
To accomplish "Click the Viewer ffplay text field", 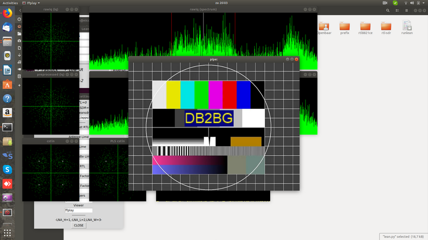I will 78,210.
